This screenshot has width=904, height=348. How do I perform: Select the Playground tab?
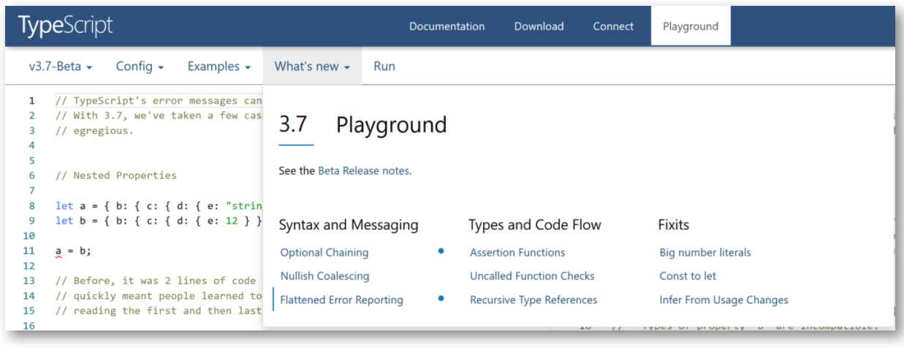[690, 26]
